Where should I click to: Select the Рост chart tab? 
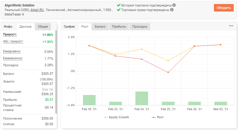[x=85, y=27]
